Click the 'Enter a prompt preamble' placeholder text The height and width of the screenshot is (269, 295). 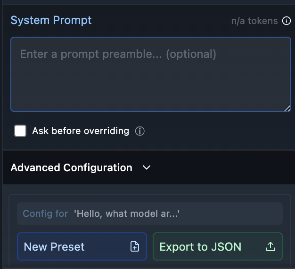[x=118, y=54]
